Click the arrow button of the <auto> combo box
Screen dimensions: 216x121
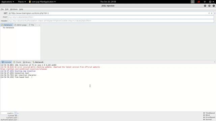[x=16, y=113]
